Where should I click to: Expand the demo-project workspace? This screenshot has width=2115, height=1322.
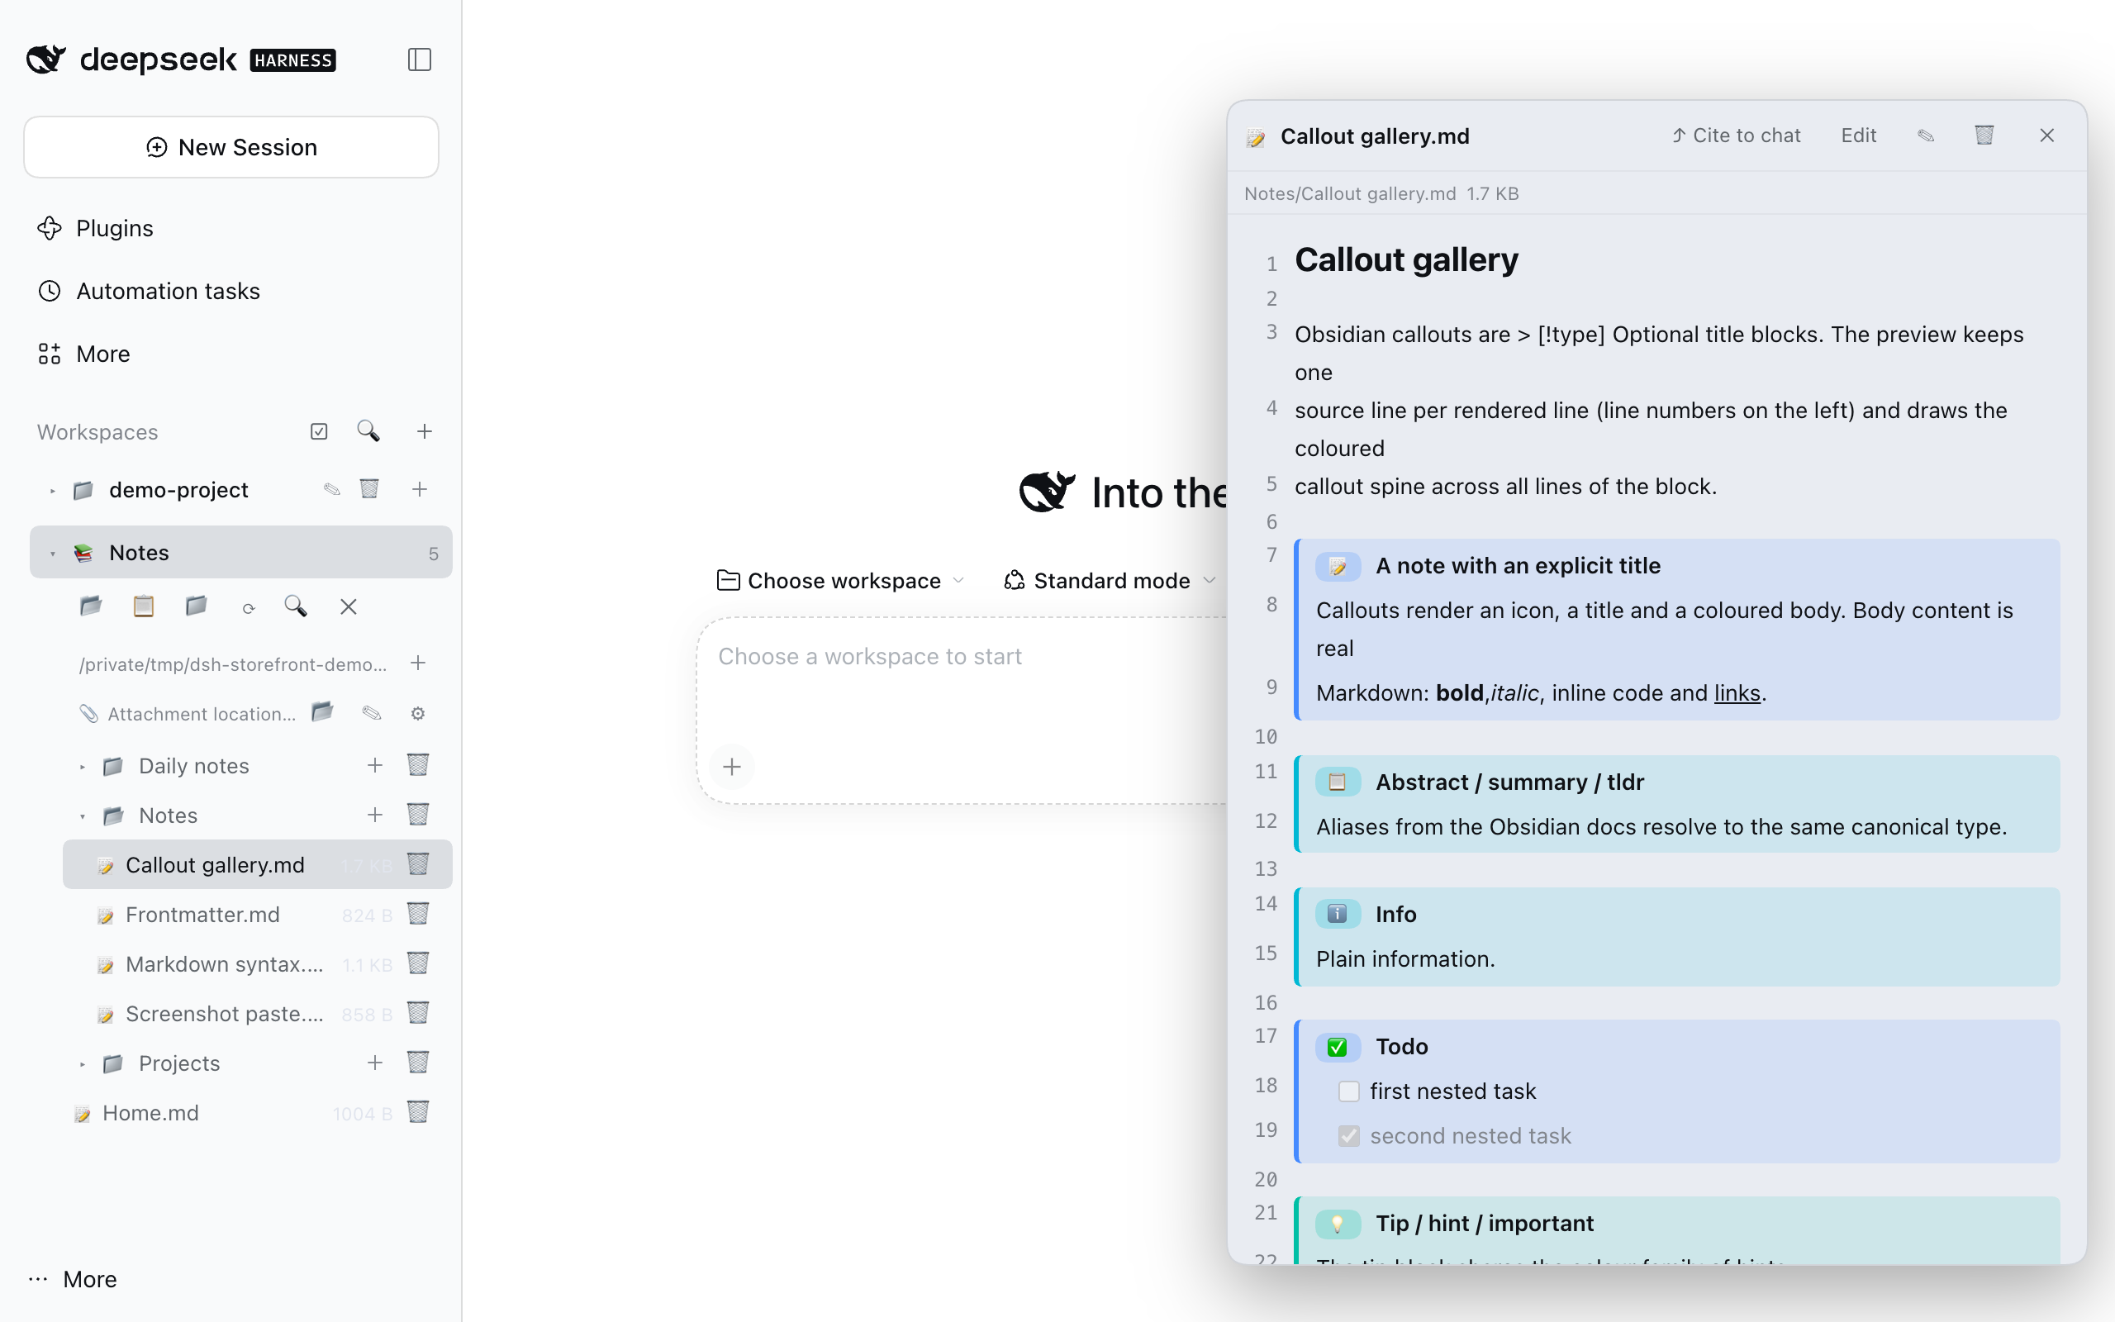click(52, 491)
